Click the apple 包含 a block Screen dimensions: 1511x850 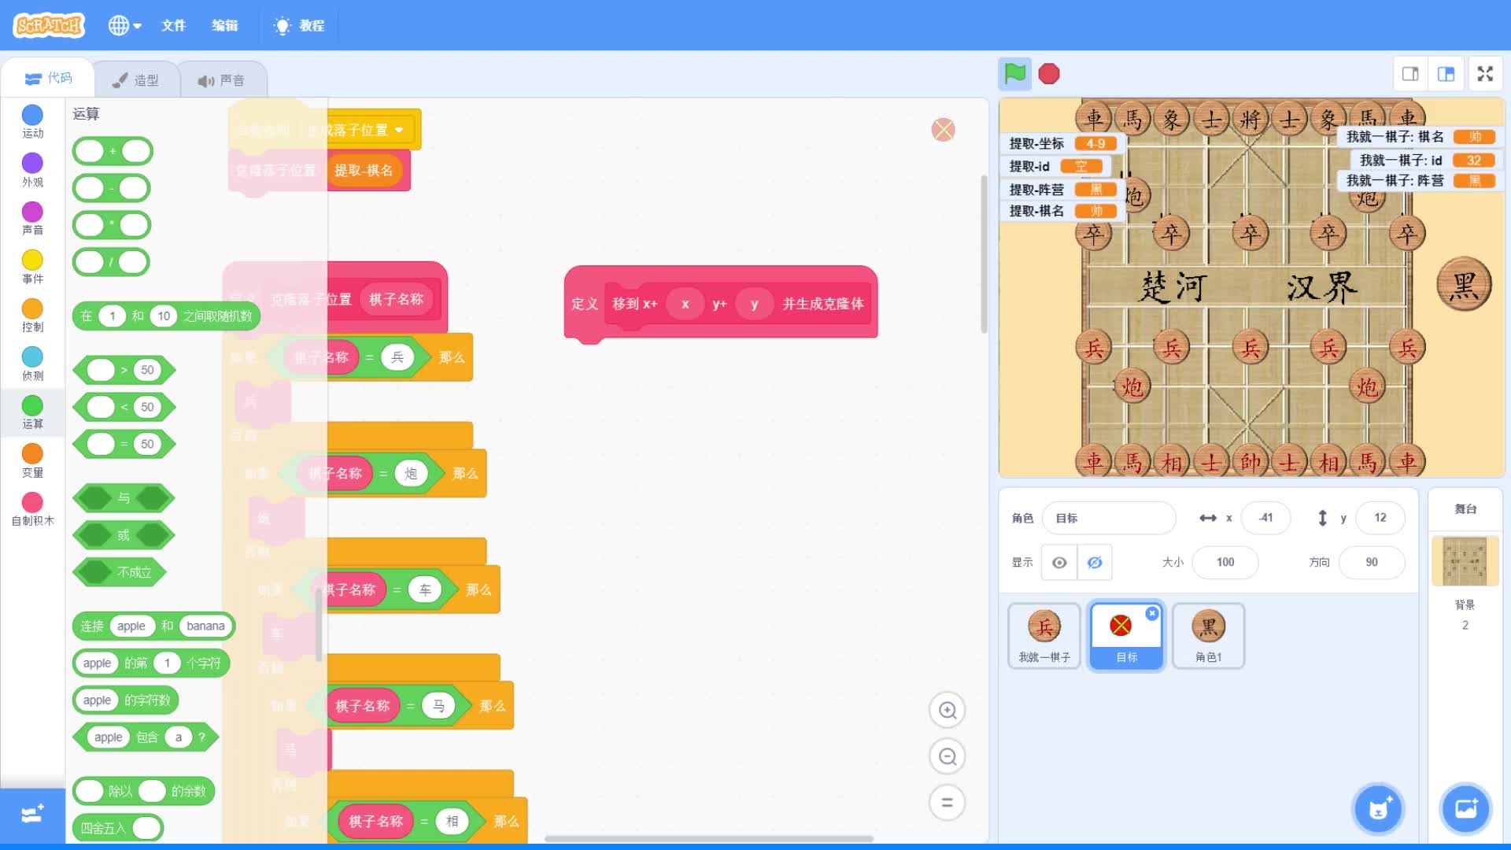(146, 737)
